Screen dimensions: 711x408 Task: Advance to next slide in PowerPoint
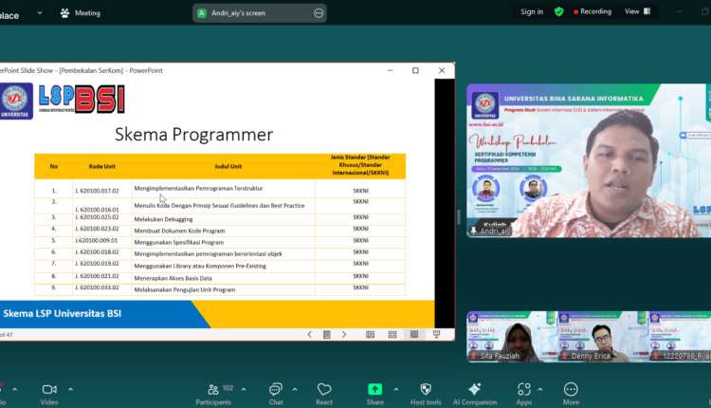(344, 335)
